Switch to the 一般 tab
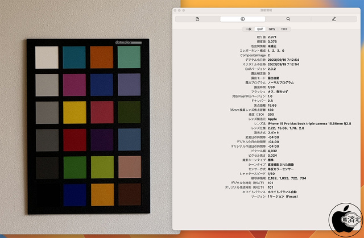The image size is (364, 238). (248, 28)
